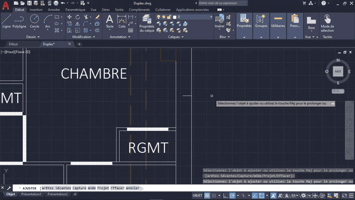Open Propriétés du calque panel

pyautogui.click(x=147, y=23)
